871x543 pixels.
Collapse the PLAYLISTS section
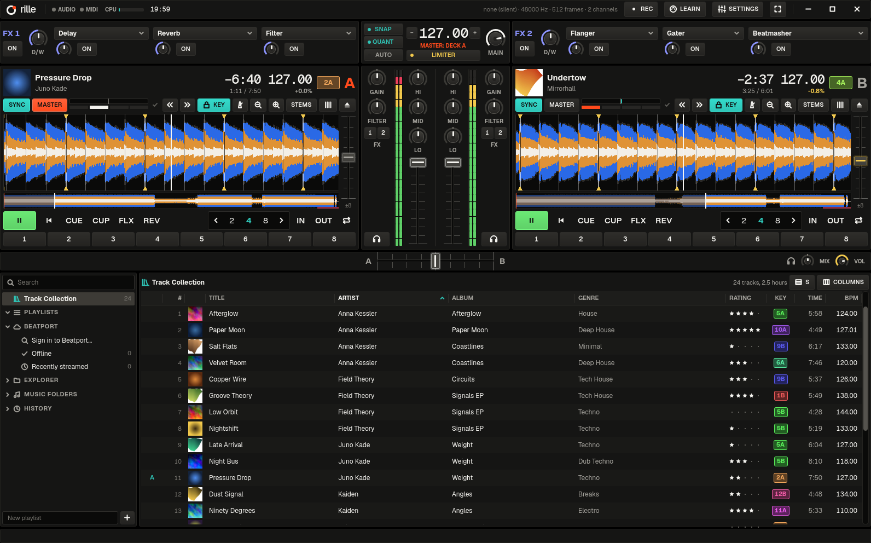8,313
